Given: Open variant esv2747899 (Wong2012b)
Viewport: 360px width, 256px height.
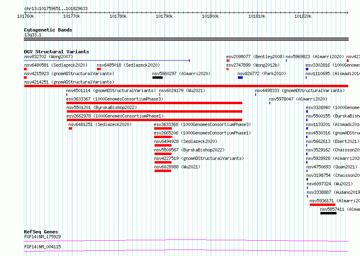Looking at the screenshot, I should click(253, 65).
